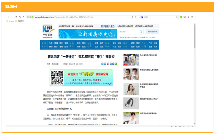The width and height of the screenshot is (215, 134).
Task: Open downloads with the down arrow icon
Action: [188, 17]
